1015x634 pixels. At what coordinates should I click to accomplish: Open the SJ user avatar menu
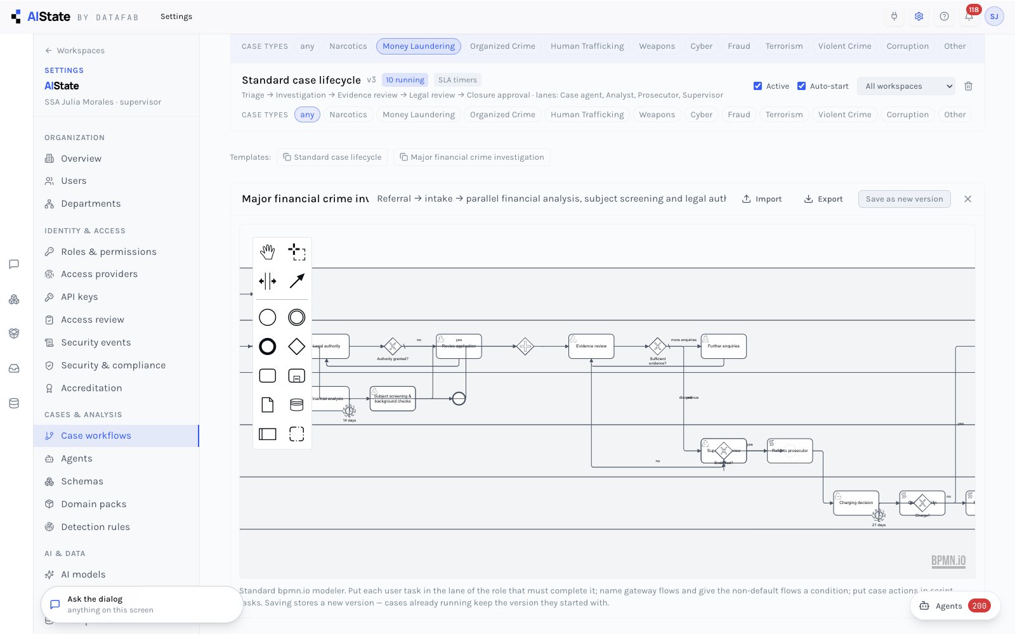tap(994, 16)
